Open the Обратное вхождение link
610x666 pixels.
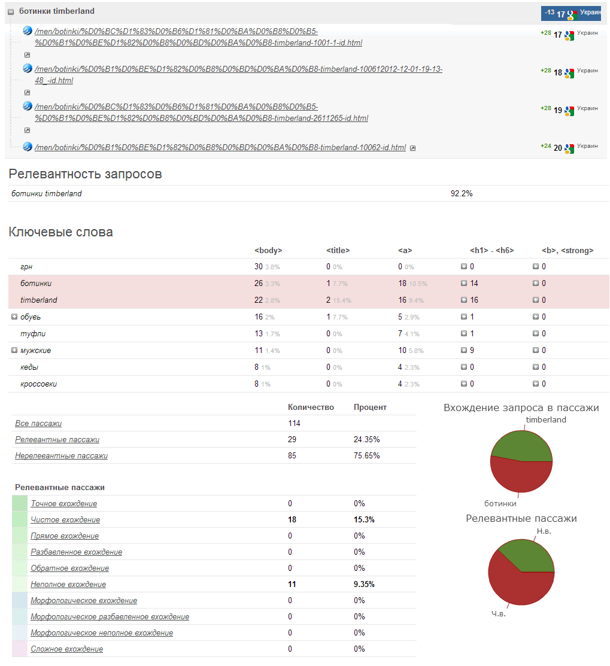[69, 568]
